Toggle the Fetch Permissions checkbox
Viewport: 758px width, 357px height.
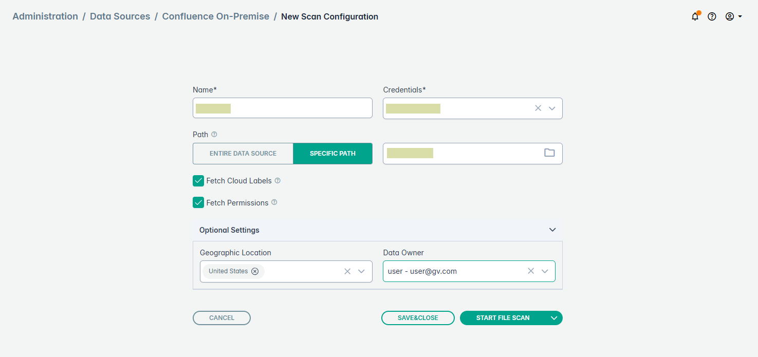pos(198,202)
